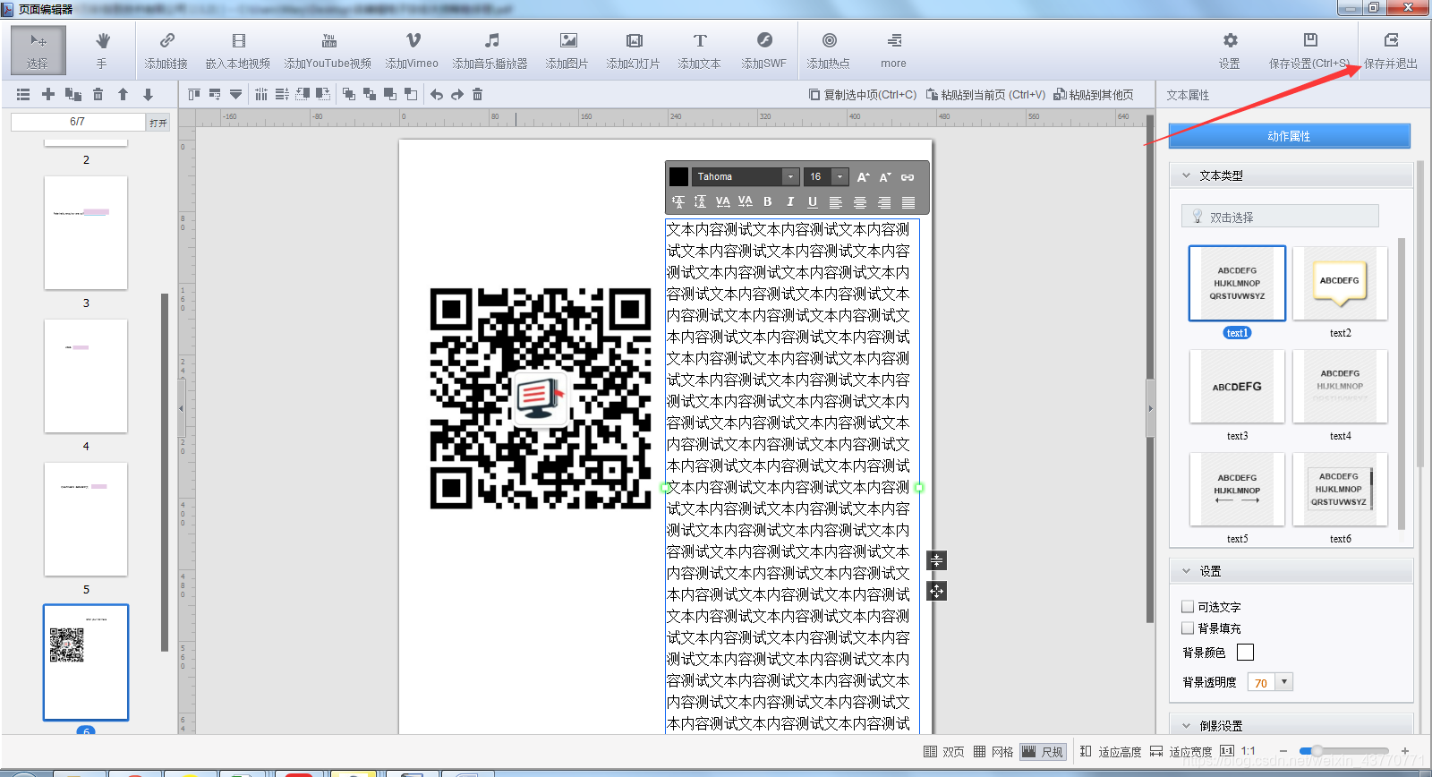This screenshot has width=1432, height=777.
Task: Increase font size with the A-up icon
Action: (x=863, y=177)
